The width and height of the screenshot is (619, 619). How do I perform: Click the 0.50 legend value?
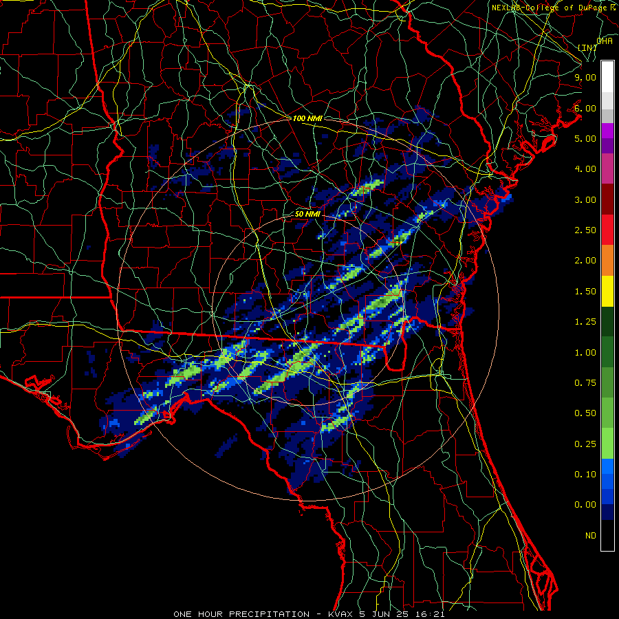[x=585, y=413]
